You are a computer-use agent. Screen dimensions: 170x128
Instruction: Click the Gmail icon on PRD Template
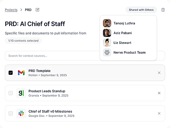click(x=21, y=73)
